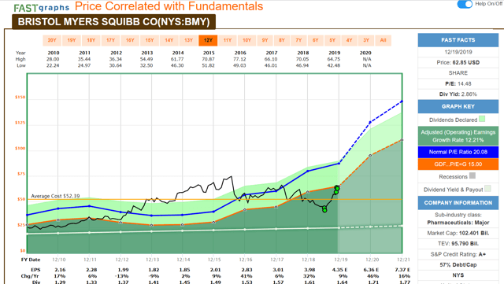The width and height of the screenshot is (504, 284).
Task: Click the 2010 dividend value 1.29
Action: (60, 282)
